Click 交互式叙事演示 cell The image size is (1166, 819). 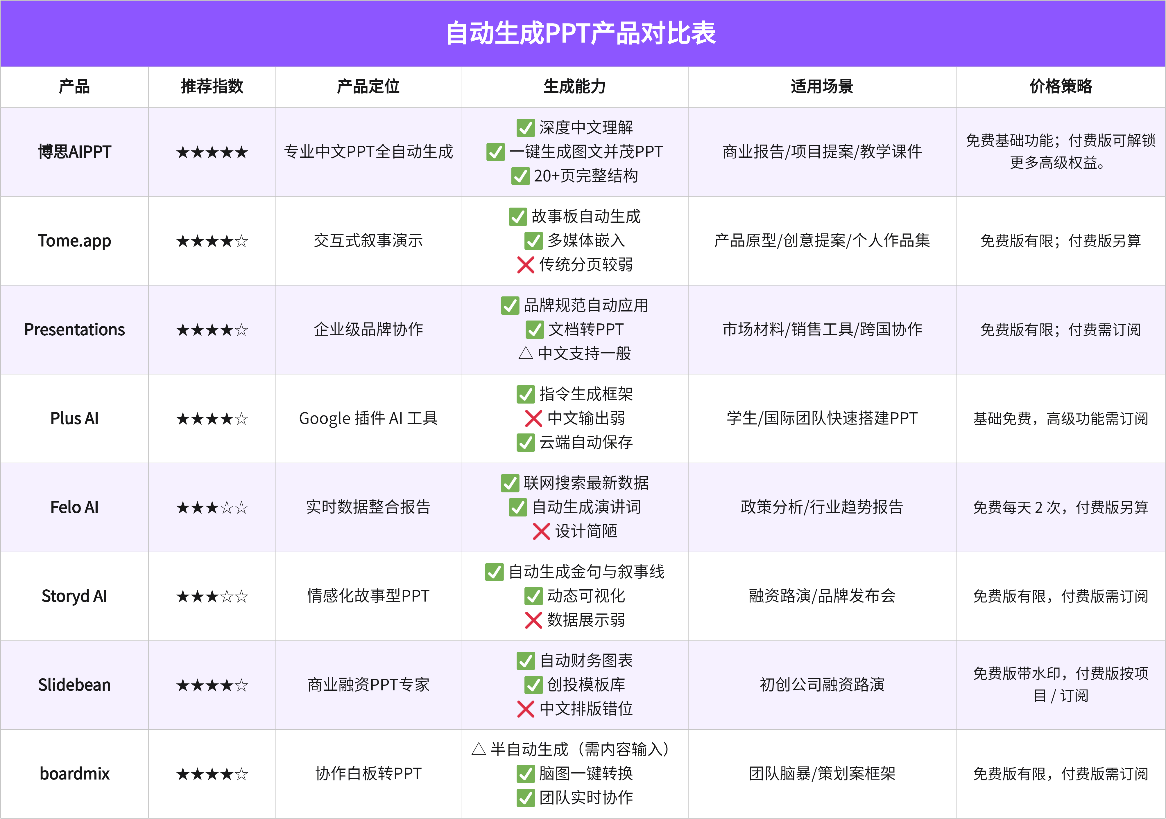[x=368, y=240]
